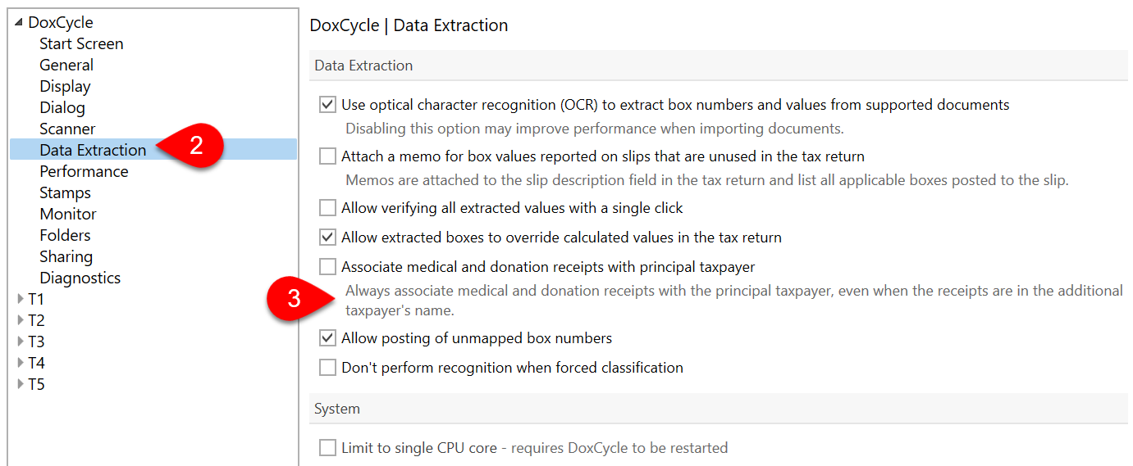
Task: Check associate medical and donation receipts
Action: tap(327, 267)
